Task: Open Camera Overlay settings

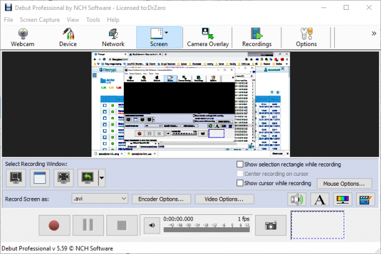Action: (208, 37)
